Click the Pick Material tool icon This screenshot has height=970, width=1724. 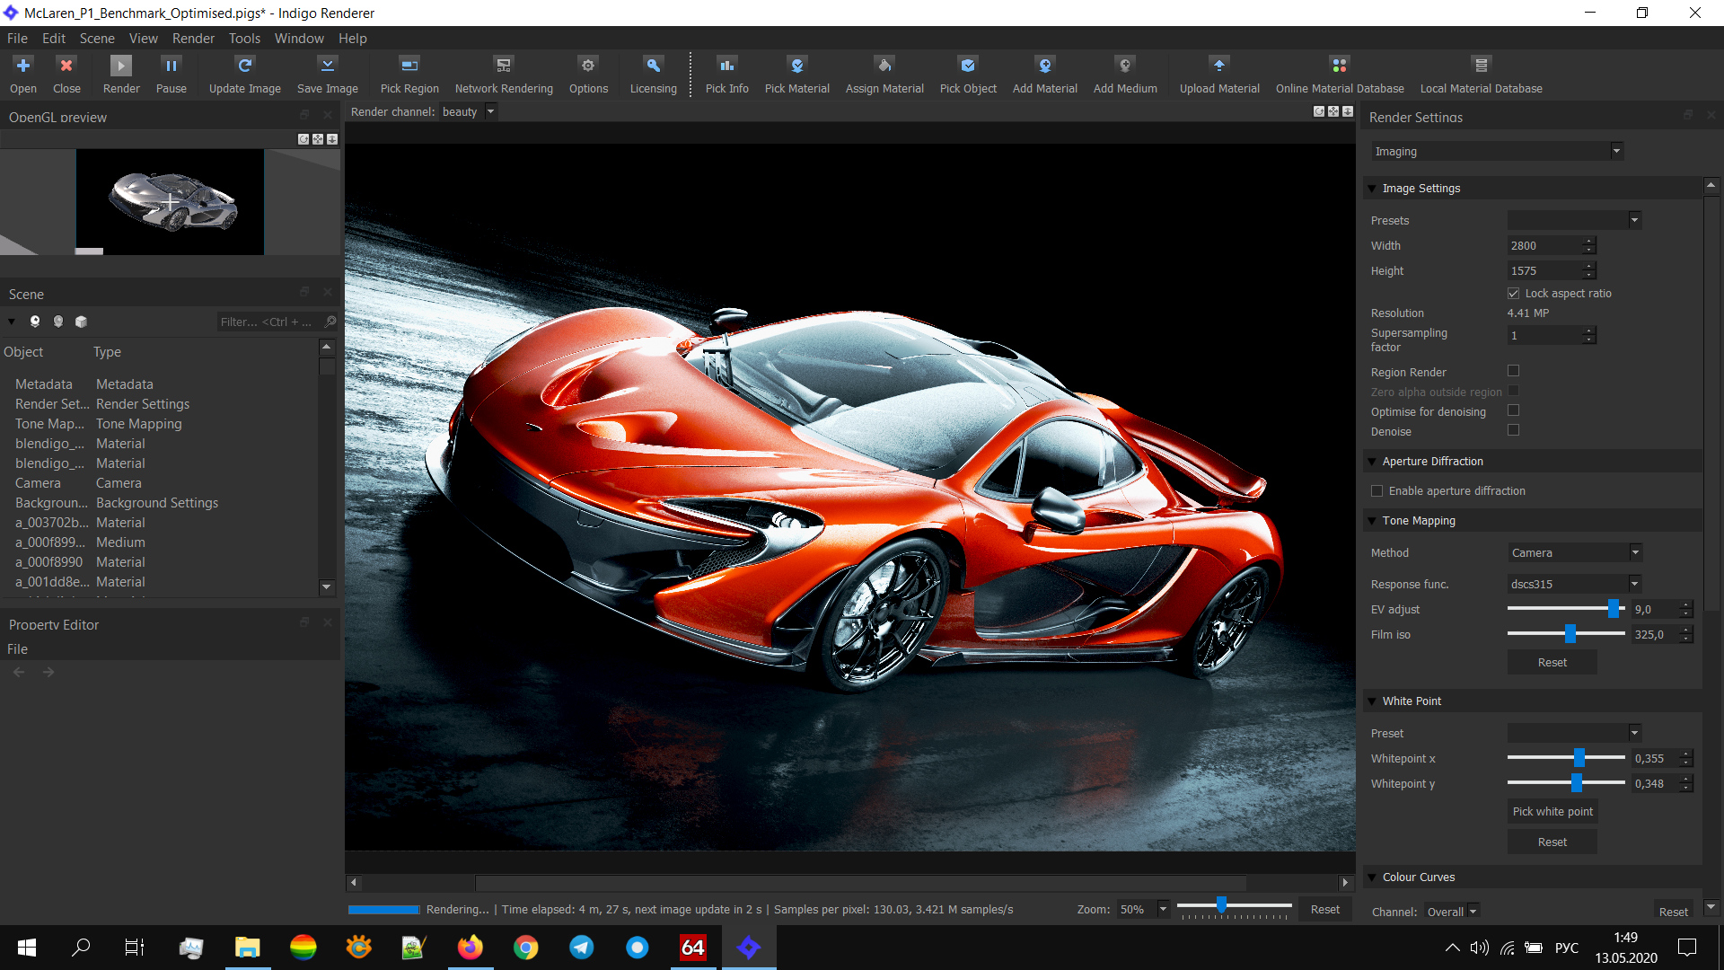[x=796, y=66]
